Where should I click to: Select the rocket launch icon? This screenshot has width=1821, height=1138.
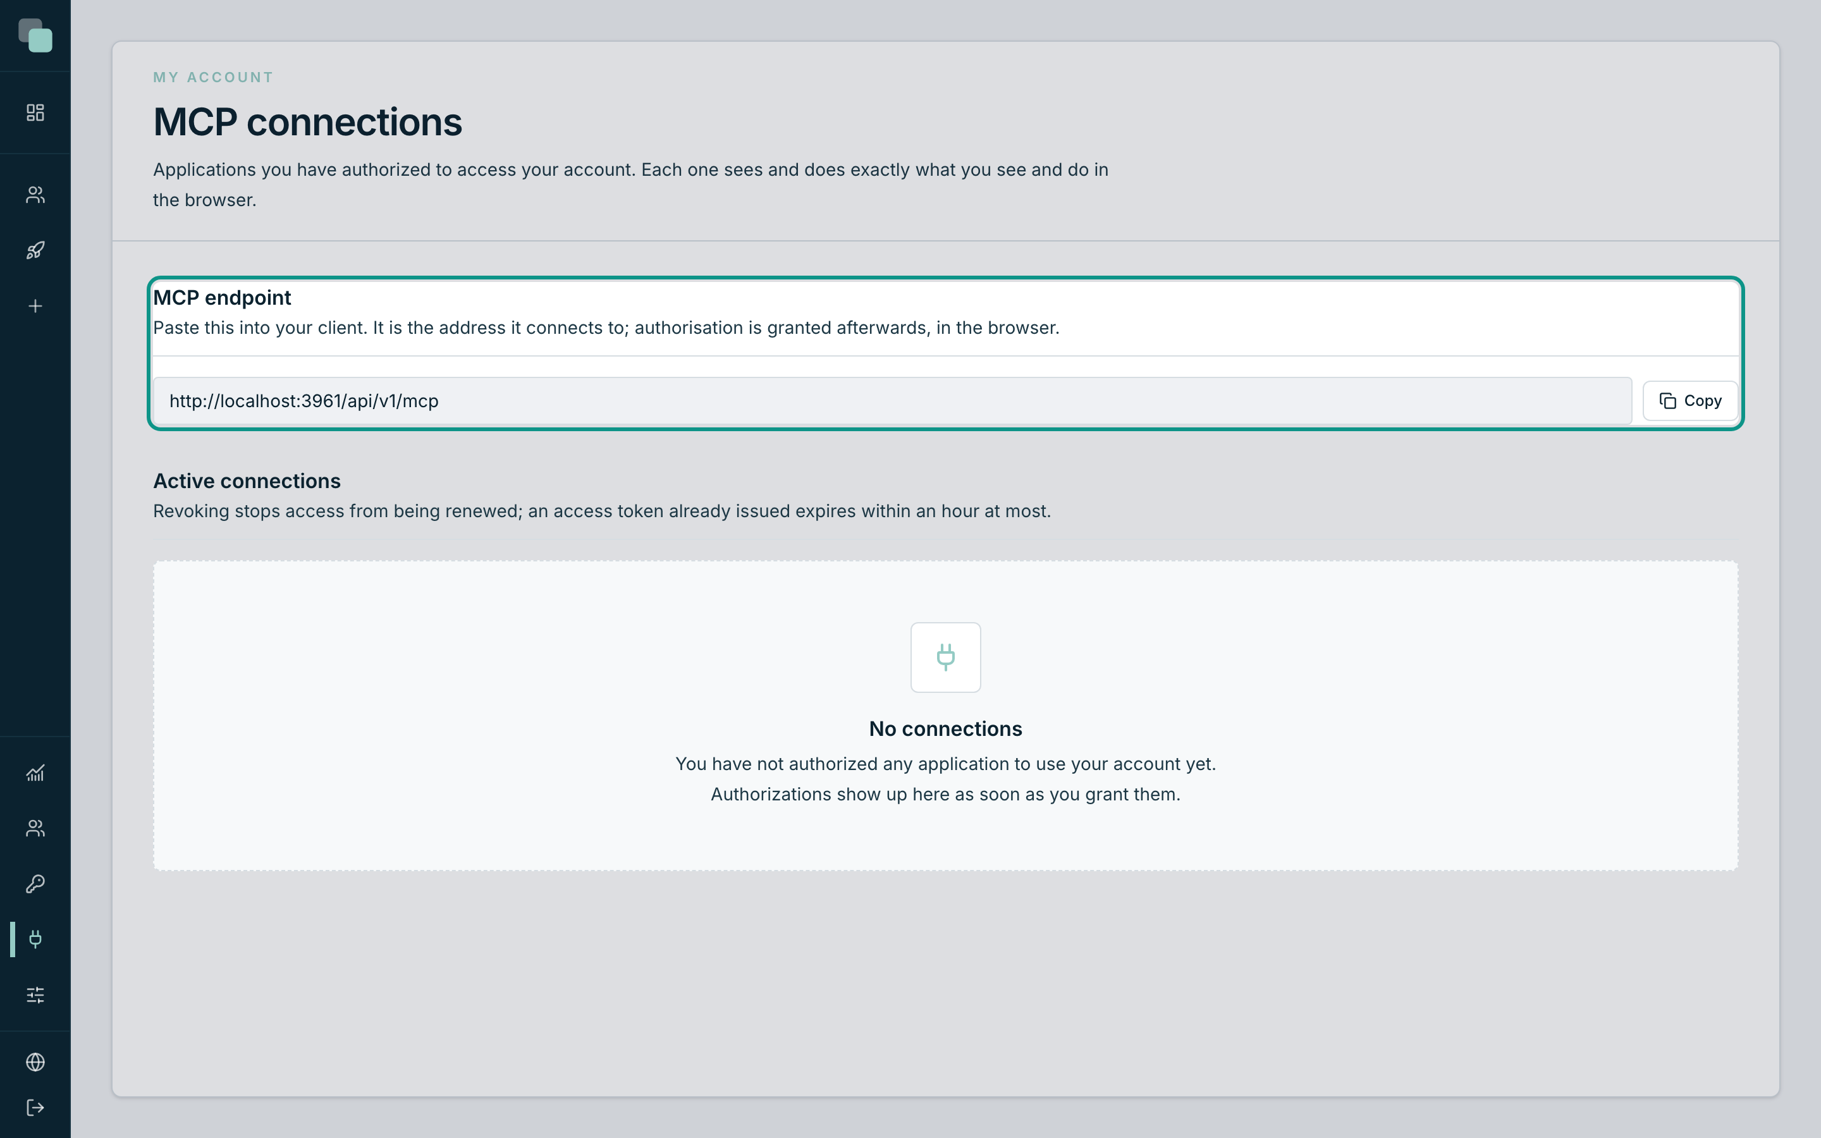click(x=35, y=250)
